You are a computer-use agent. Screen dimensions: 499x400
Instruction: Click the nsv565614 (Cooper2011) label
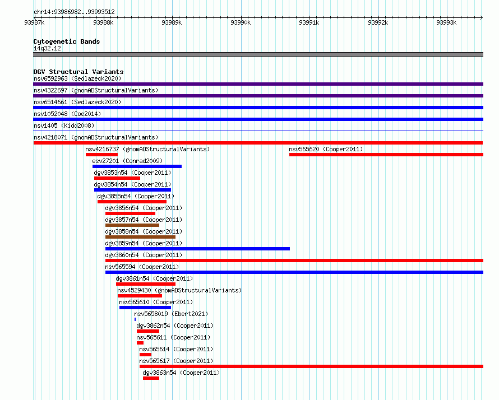pyautogui.click(x=176, y=349)
